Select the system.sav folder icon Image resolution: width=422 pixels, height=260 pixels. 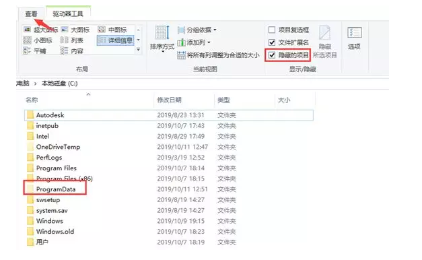30,210
